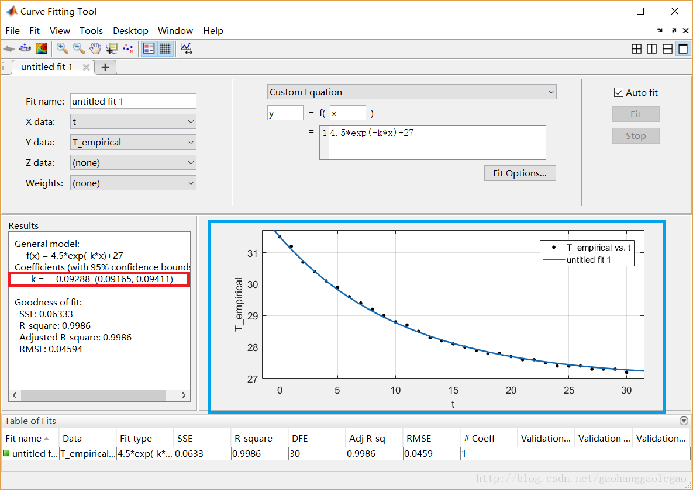Open the File menu

[12, 31]
